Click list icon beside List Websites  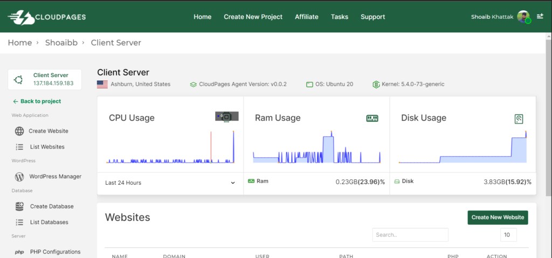(x=19, y=147)
